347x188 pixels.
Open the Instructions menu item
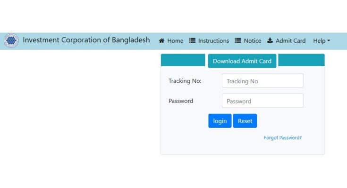click(213, 41)
